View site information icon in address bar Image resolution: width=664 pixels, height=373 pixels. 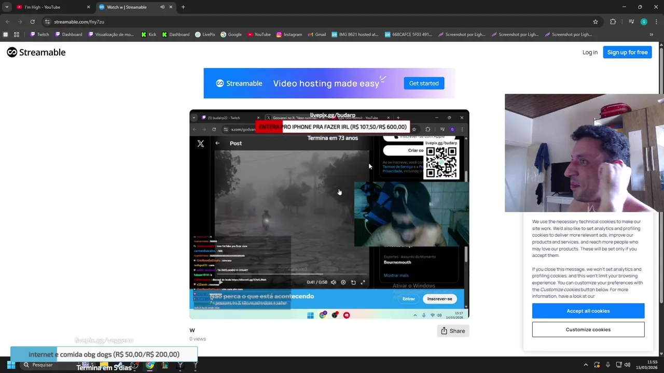click(x=47, y=22)
